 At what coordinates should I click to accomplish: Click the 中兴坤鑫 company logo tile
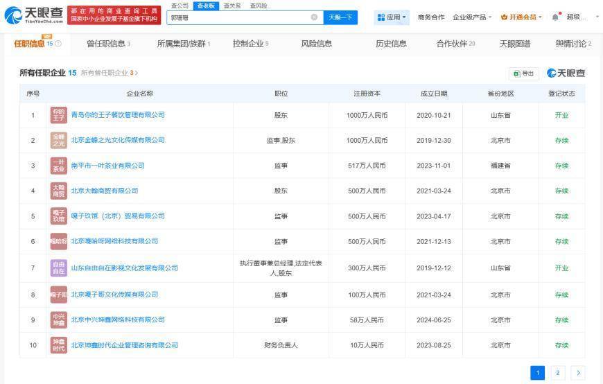click(x=59, y=320)
